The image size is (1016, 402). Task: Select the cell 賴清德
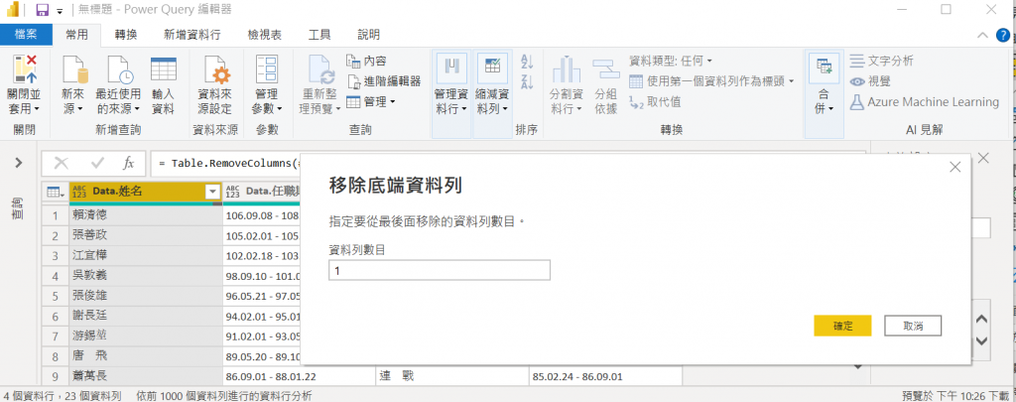145,216
